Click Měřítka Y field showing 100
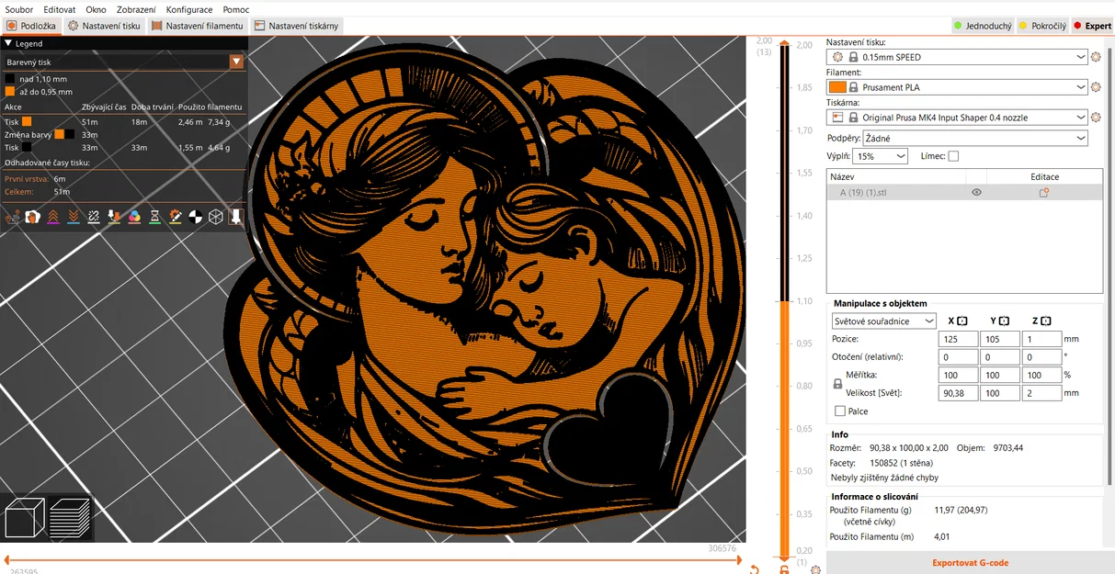The width and height of the screenshot is (1115, 574). coord(1000,375)
